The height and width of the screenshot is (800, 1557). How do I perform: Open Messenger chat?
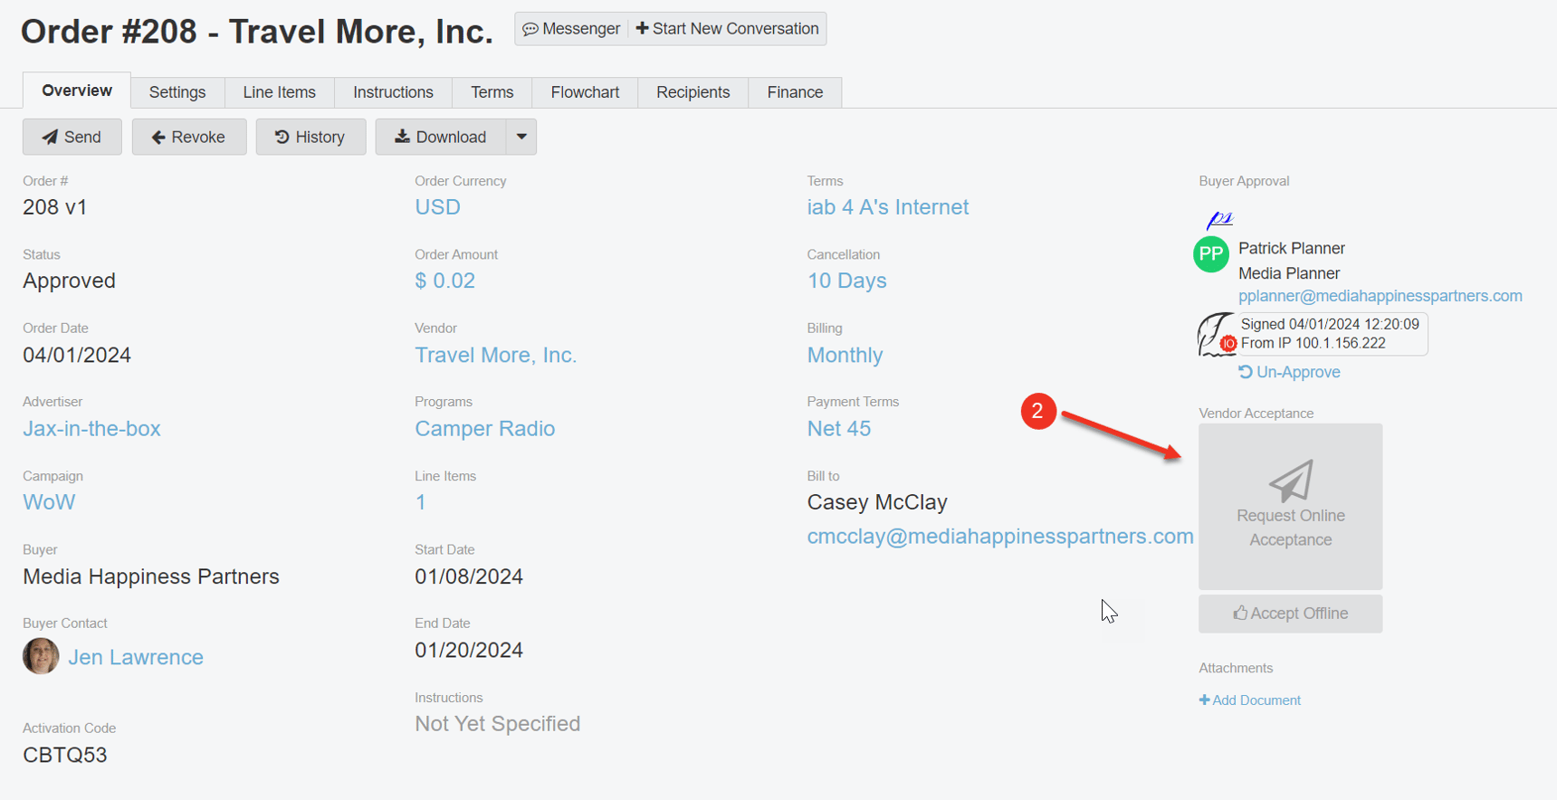(572, 29)
